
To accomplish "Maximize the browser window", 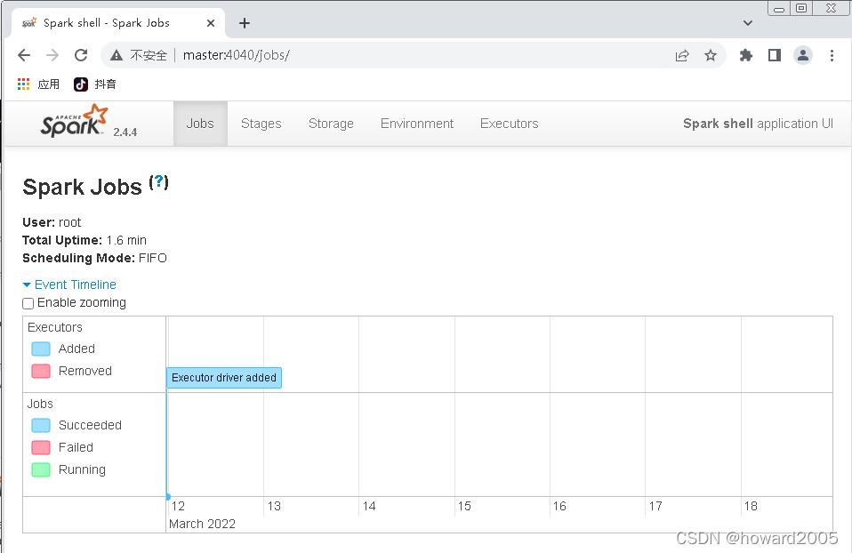I will [801, 8].
